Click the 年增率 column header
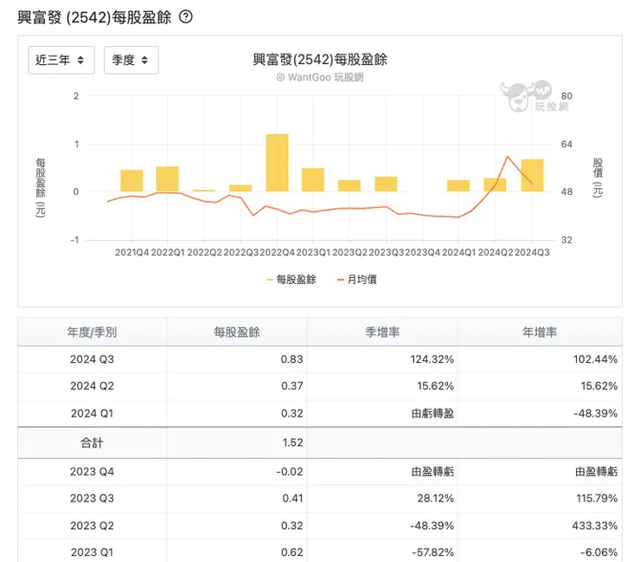 pyautogui.click(x=540, y=332)
